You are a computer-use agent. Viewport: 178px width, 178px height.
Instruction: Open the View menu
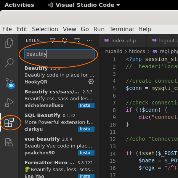point(69,29)
